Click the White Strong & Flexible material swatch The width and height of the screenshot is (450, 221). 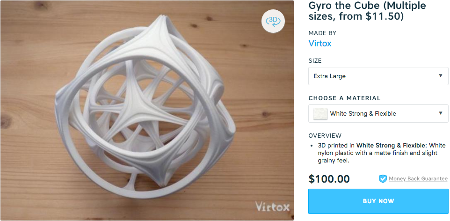(x=320, y=114)
